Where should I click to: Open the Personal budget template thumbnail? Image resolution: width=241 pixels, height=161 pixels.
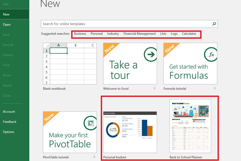[x=130, y=132]
